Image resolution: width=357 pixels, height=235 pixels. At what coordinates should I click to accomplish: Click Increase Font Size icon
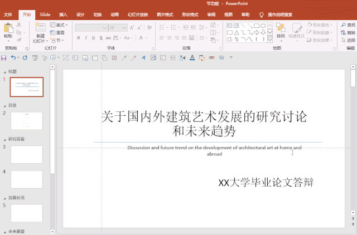pyautogui.click(x=132, y=28)
